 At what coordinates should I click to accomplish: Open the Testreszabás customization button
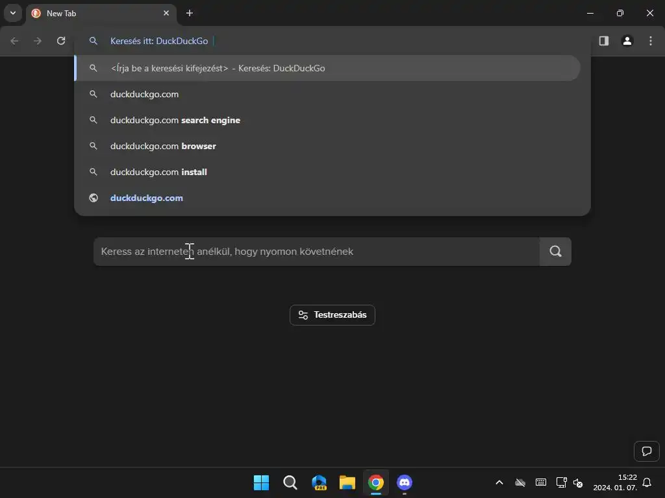(332, 315)
